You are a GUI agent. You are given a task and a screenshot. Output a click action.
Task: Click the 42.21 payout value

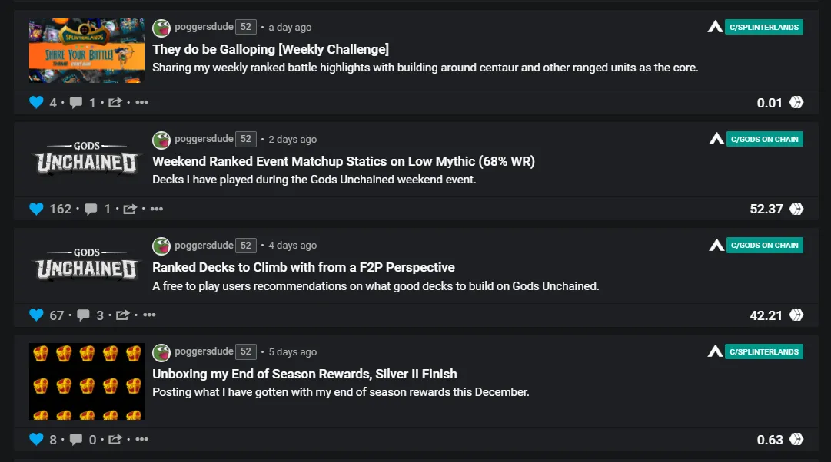(766, 315)
